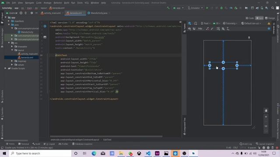Click the green Debug app bug icon
Image resolution: width=280 pixels, height=157 pixels.
[221, 8]
